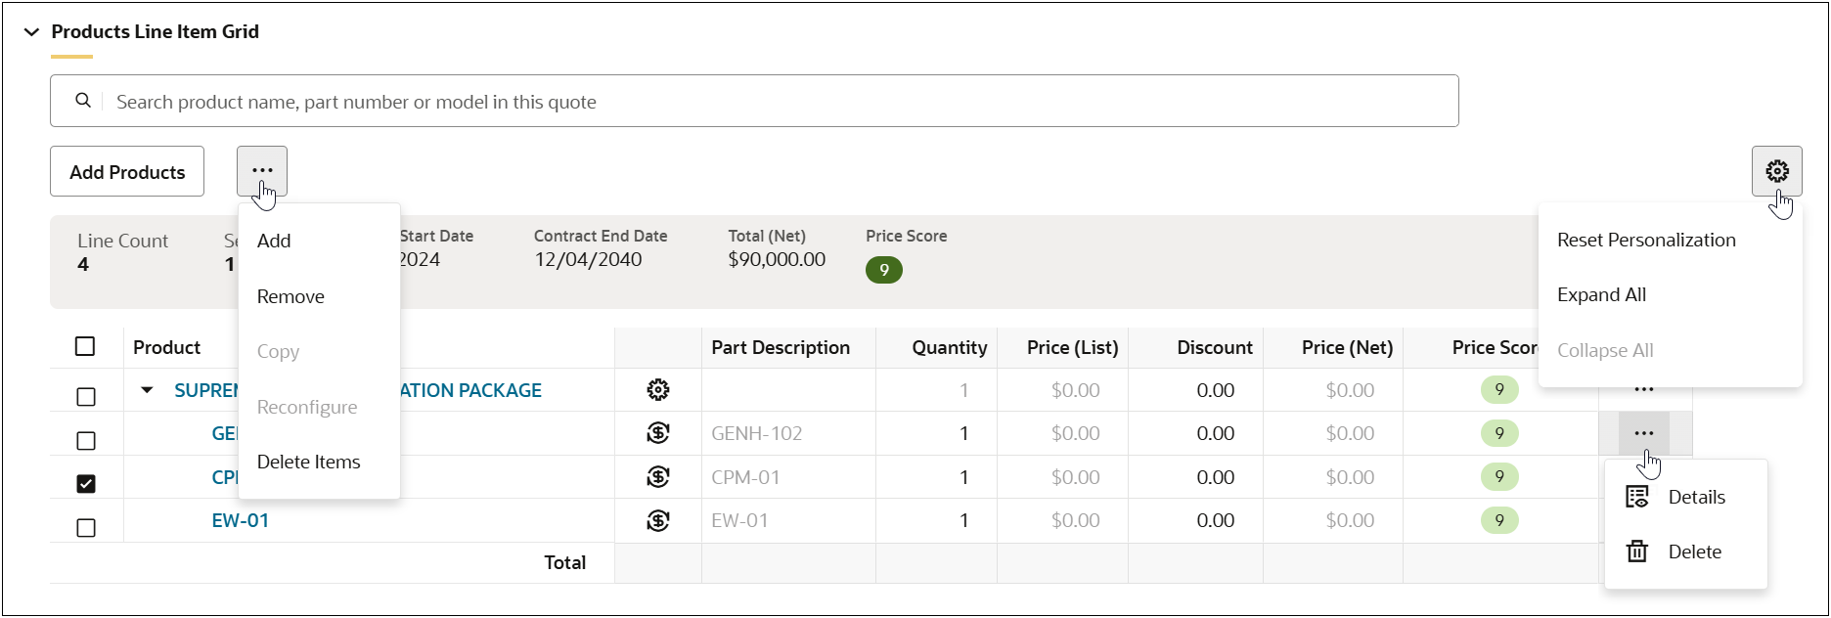Uncheck the checked CPM line checkbox
The width and height of the screenshot is (1831, 618).
86,484
